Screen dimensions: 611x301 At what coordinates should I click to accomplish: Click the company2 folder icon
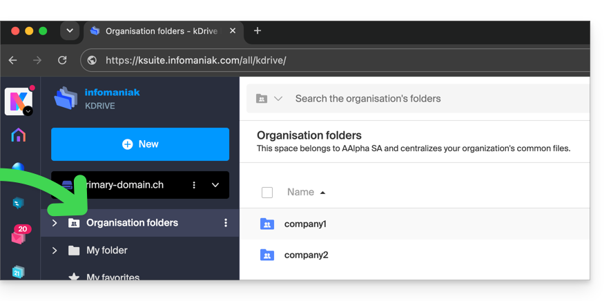267,255
